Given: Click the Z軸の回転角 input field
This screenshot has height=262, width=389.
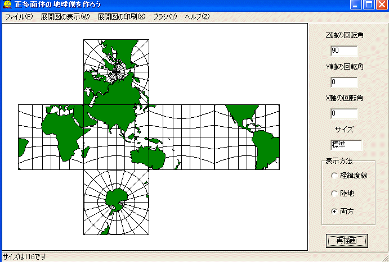Looking at the screenshot, I should 344,50.
